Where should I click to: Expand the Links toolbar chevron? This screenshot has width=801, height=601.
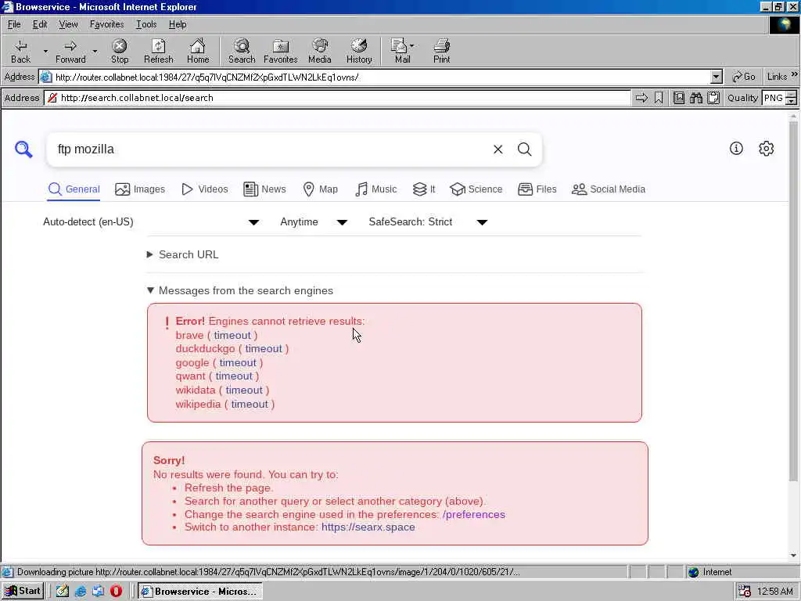[x=795, y=74]
